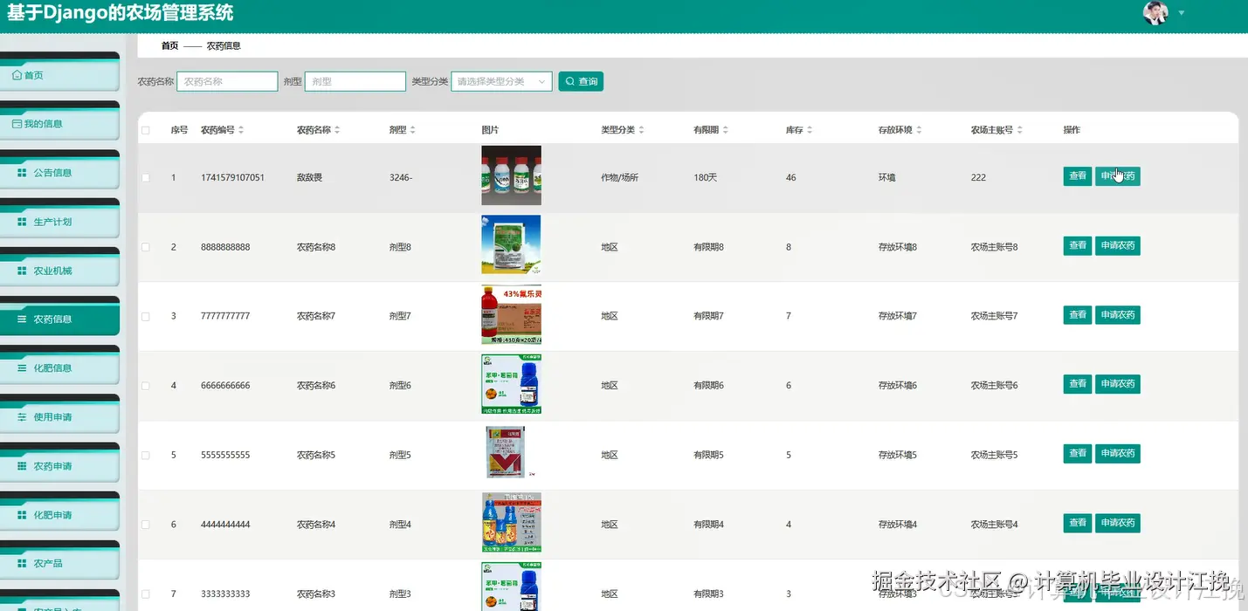Click 申请农药 for 农药名称5 row
The height and width of the screenshot is (611, 1248).
tap(1118, 454)
